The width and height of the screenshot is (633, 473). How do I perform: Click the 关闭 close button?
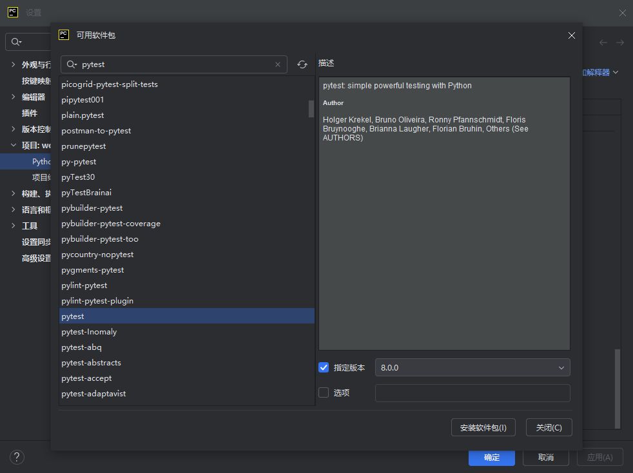click(549, 427)
